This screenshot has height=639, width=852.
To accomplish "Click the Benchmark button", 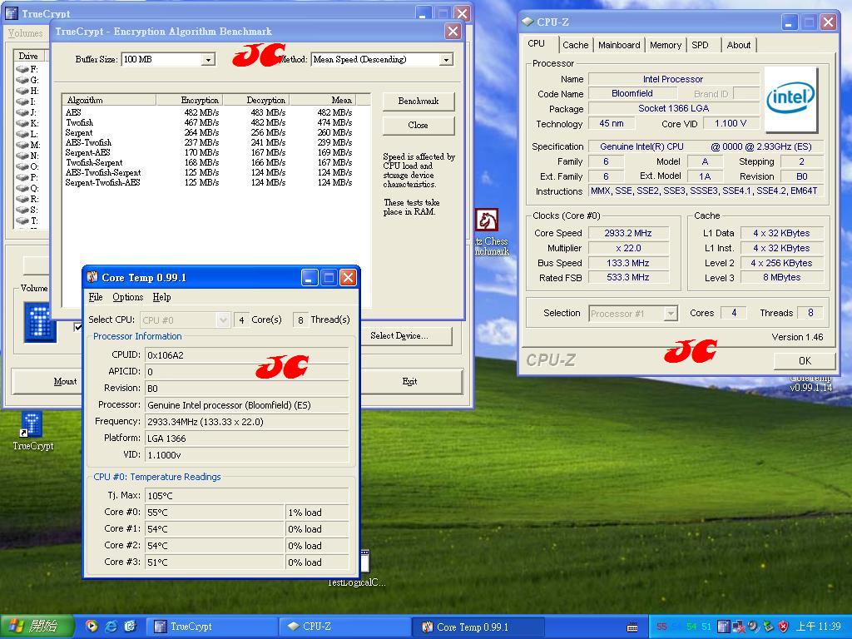I will click(x=419, y=101).
